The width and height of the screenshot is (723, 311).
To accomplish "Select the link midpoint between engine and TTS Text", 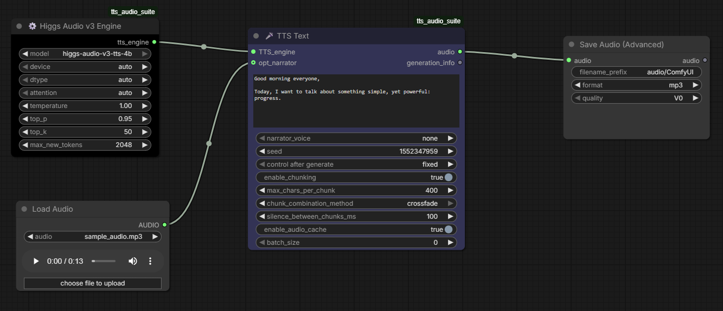I will (x=204, y=47).
